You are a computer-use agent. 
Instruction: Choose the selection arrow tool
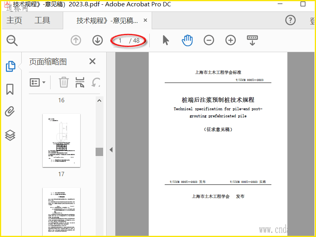click(x=166, y=40)
